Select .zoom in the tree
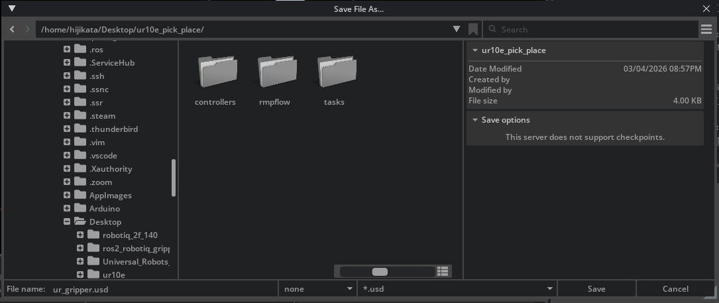719x303 pixels. [x=101, y=182]
